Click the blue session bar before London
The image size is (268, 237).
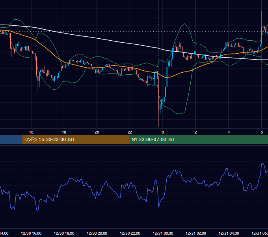[x=11, y=139]
